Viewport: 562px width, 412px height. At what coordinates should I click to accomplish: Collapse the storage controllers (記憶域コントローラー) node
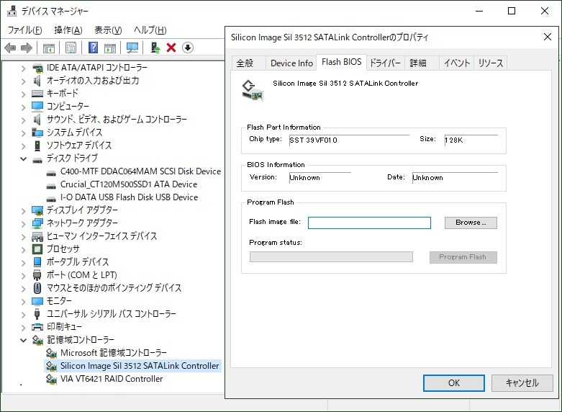23,340
